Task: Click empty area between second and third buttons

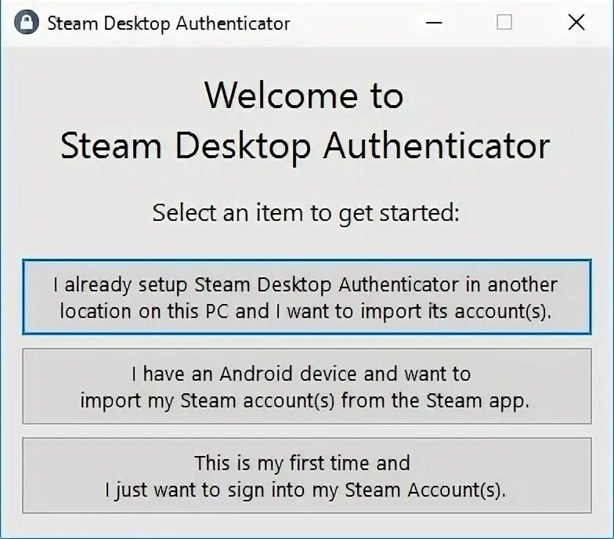Action: tap(307, 431)
